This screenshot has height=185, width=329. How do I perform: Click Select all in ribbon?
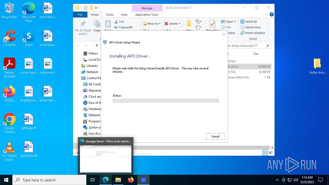(249, 22)
